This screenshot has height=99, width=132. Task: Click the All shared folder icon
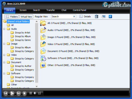(x=43, y=23)
